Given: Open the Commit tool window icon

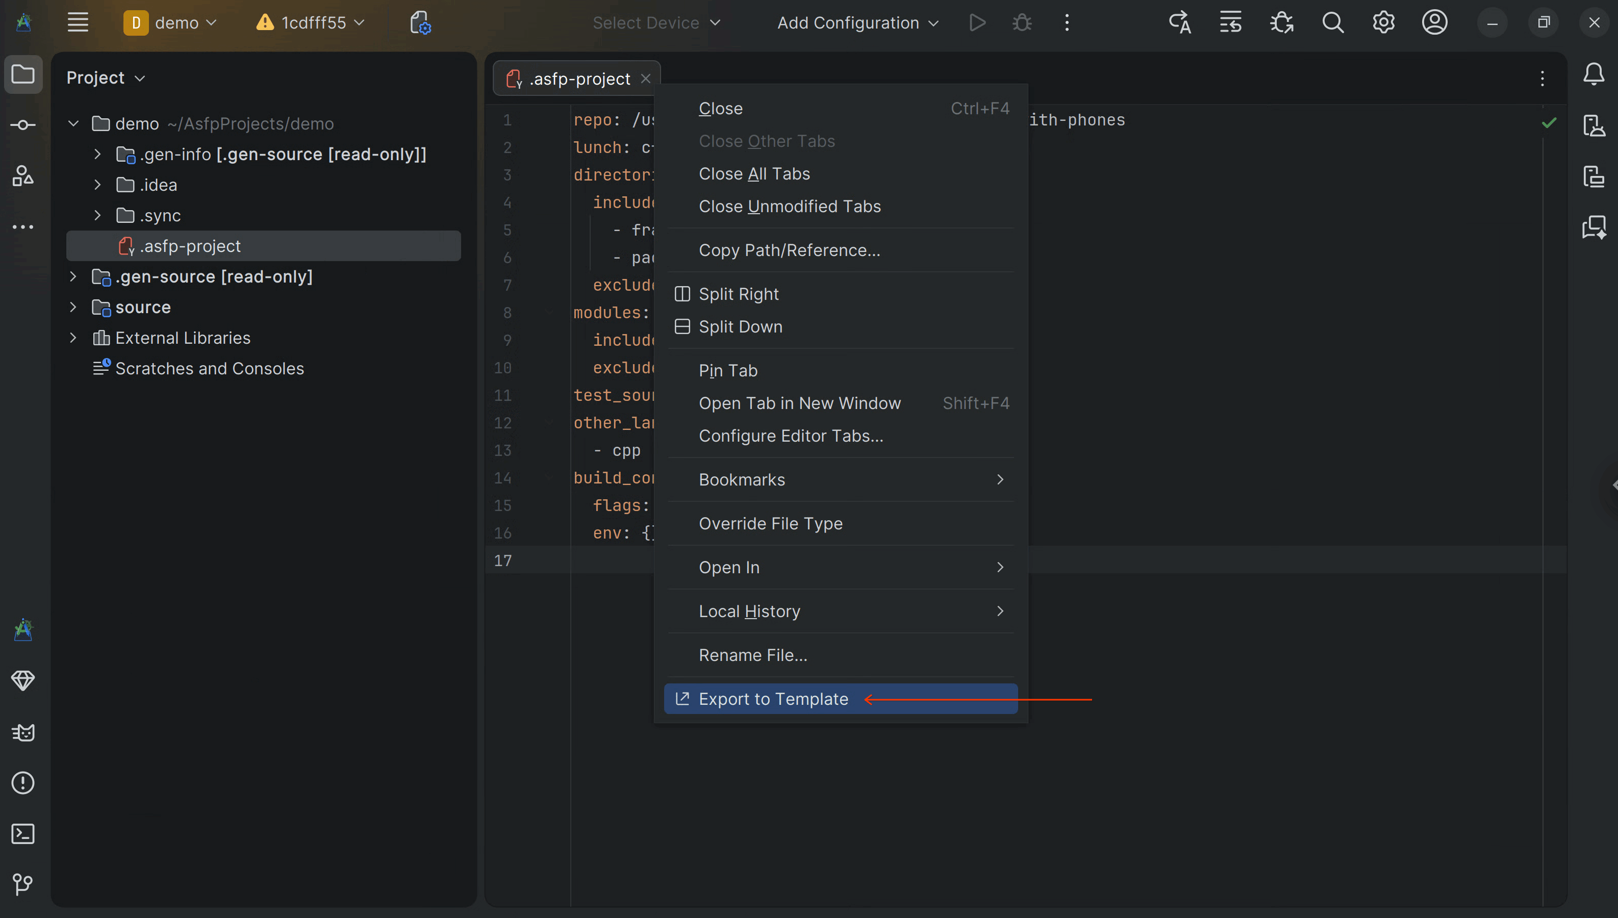Looking at the screenshot, I should (x=23, y=125).
